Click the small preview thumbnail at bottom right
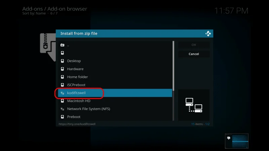269x151 pixels. coord(237,141)
